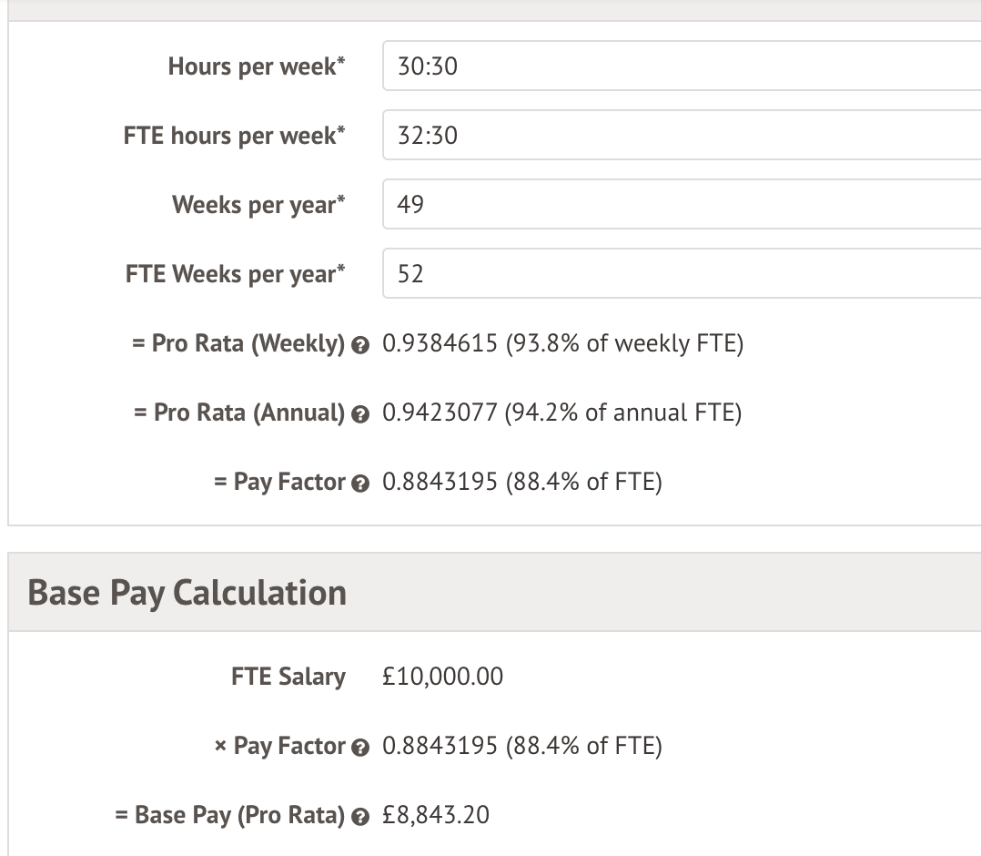Click the "= Base Pay (Pro Rata)" label
Image resolution: width=981 pixels, height=856 pixels.
[230, 815]
